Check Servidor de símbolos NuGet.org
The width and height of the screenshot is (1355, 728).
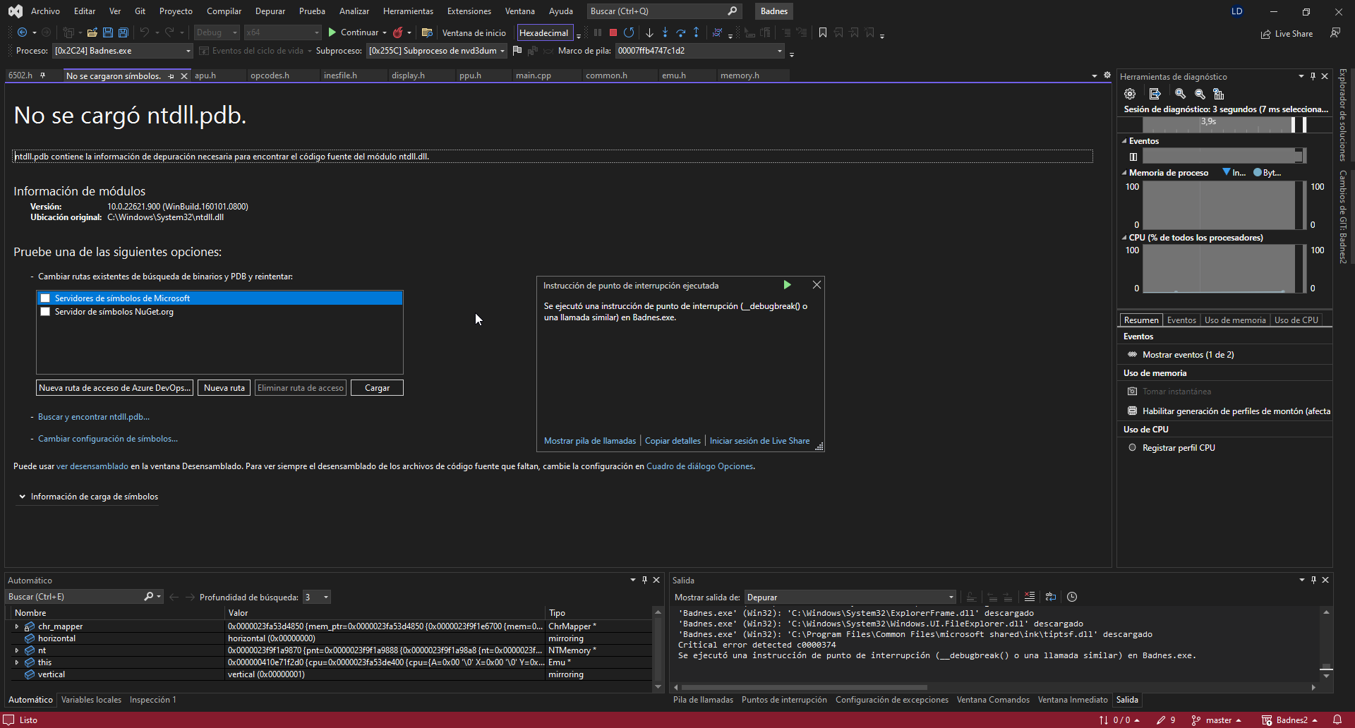45,312
